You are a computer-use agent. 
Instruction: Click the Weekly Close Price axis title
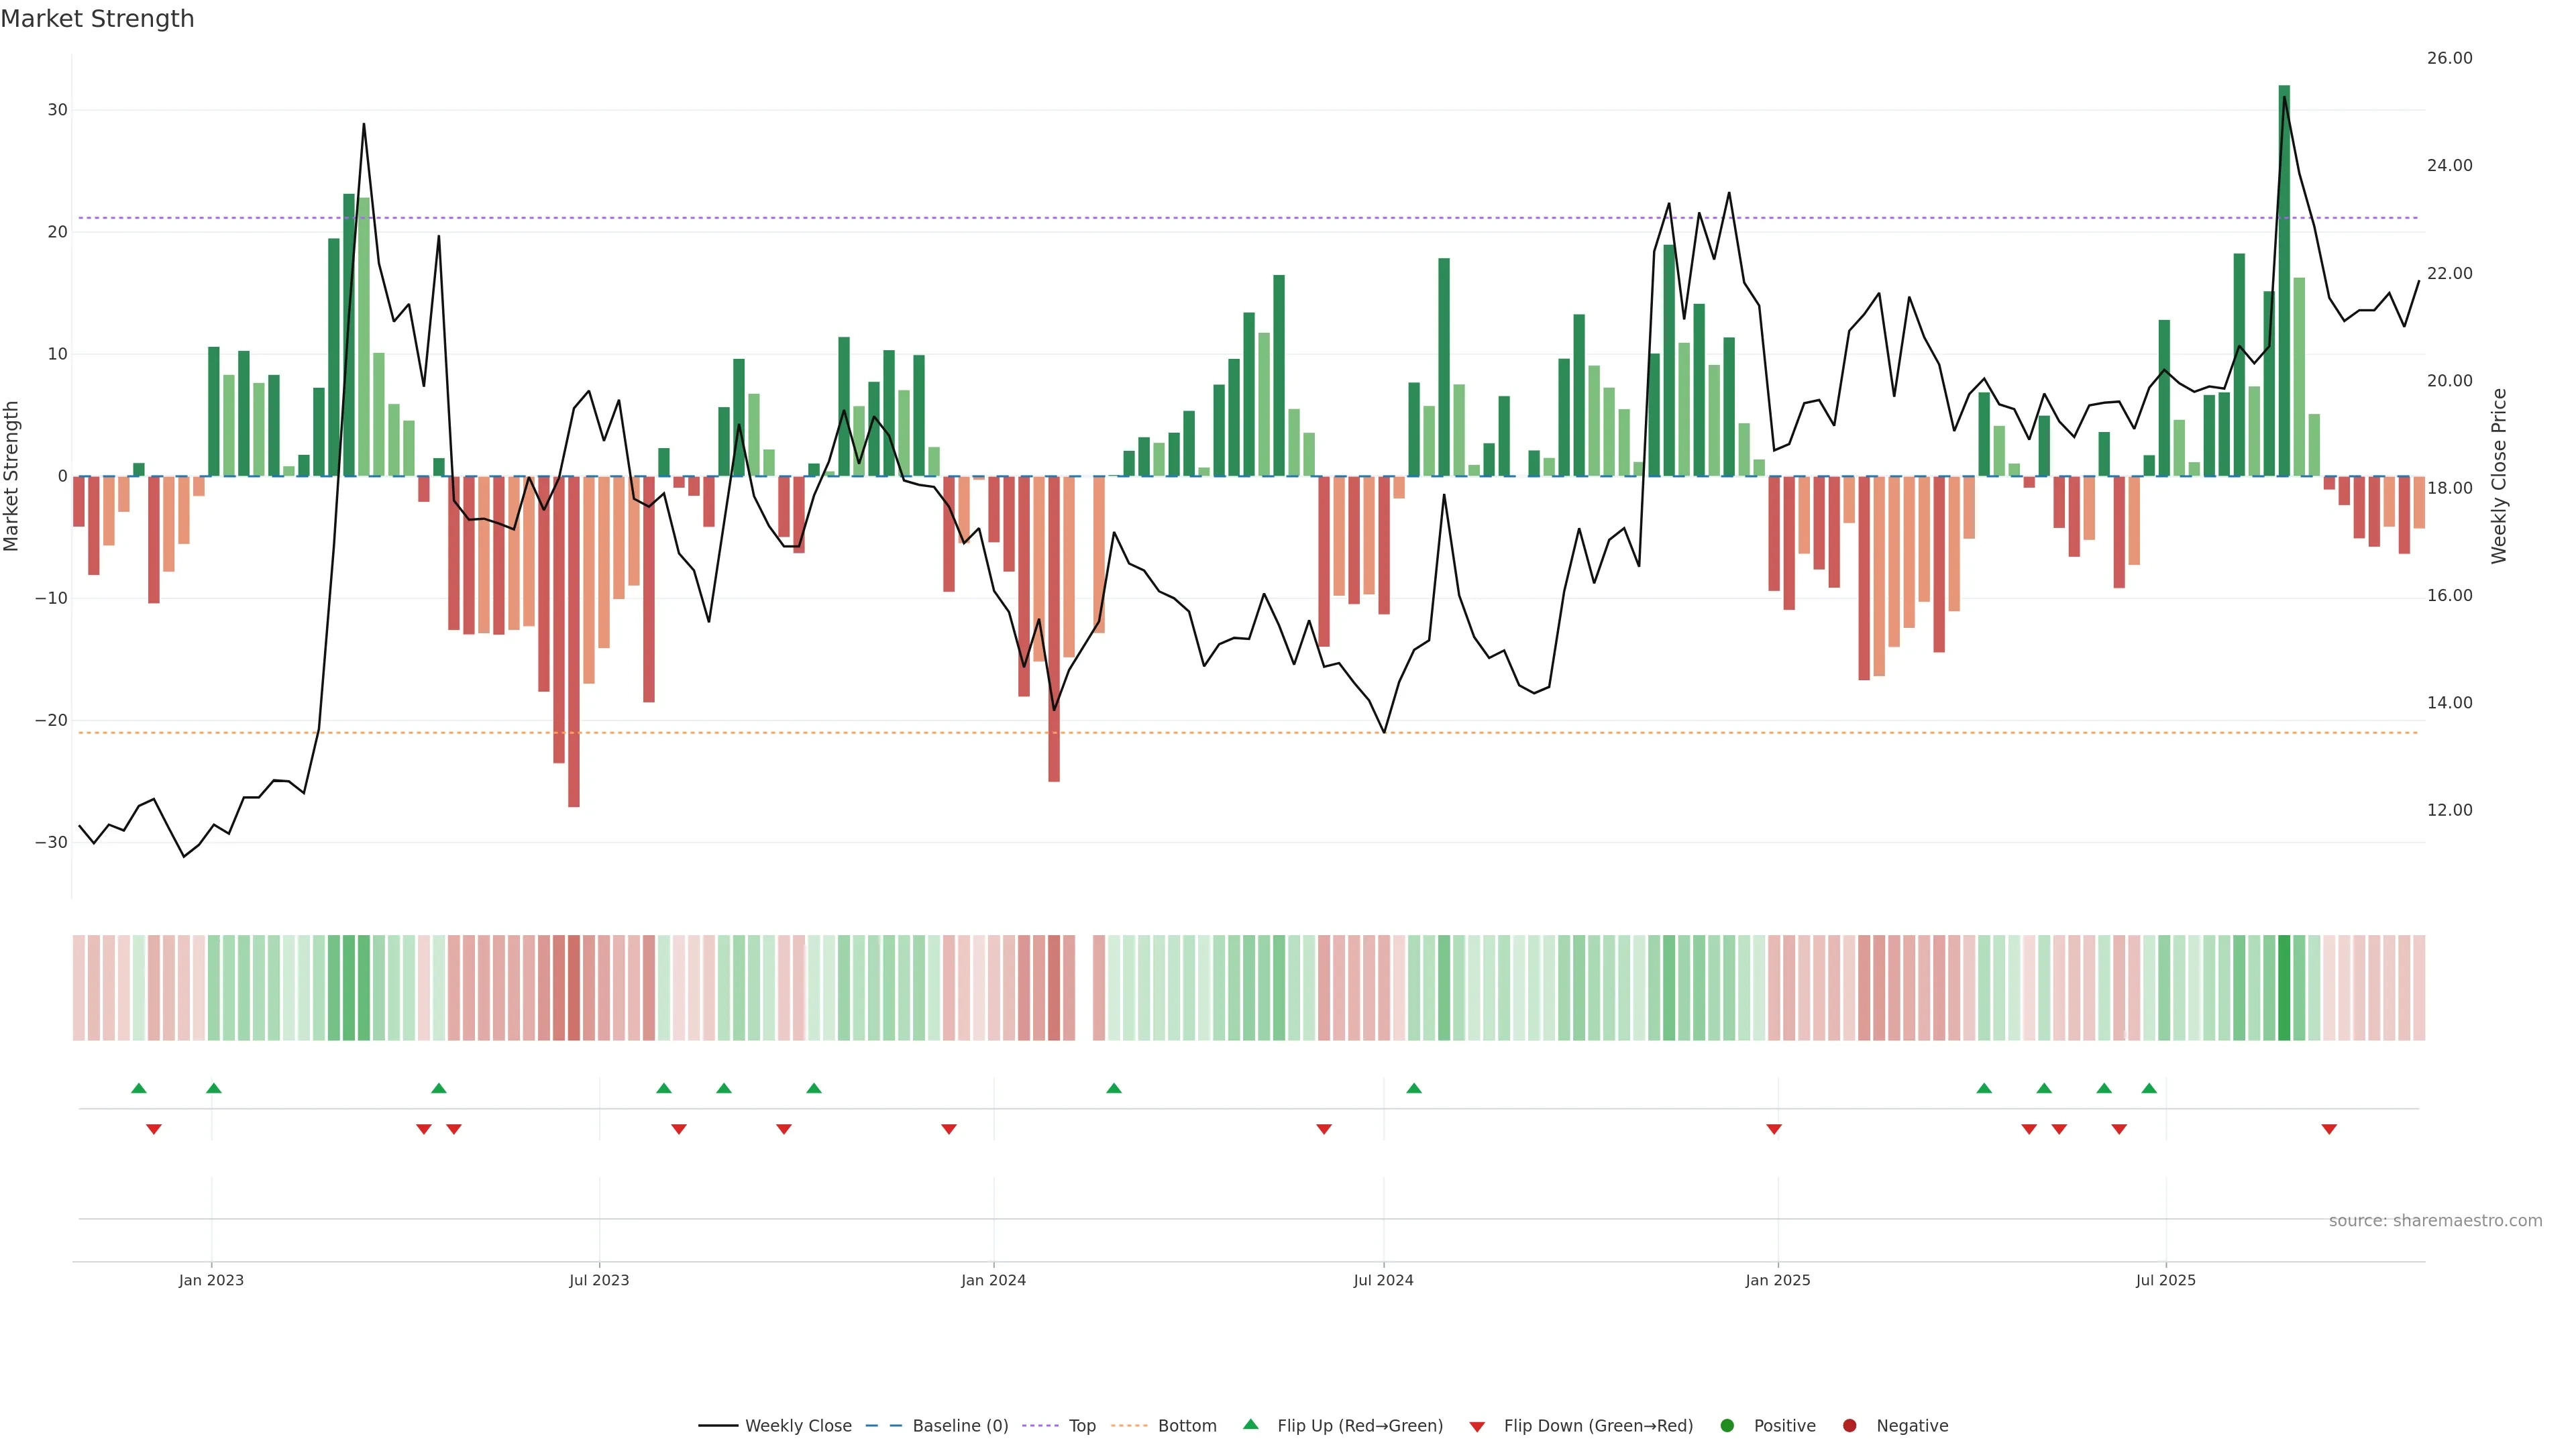click(2499, 476)
